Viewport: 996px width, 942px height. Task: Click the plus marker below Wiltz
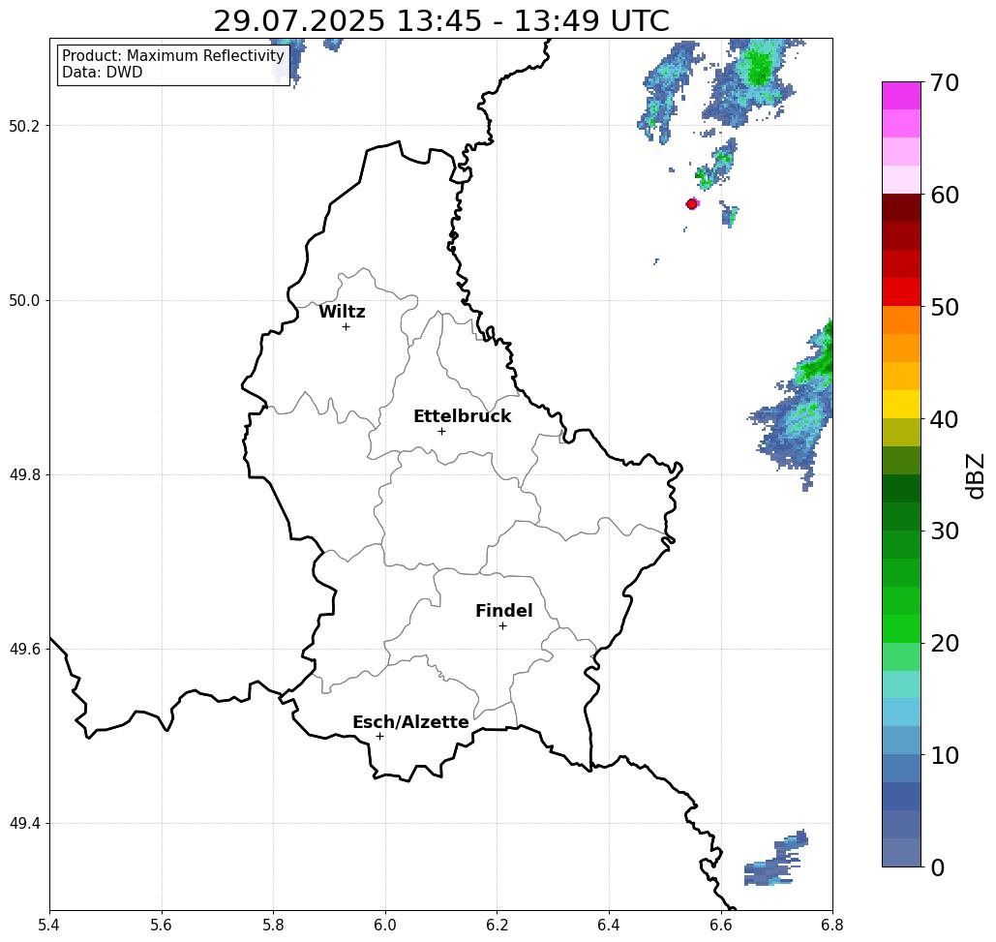[346, 326]
